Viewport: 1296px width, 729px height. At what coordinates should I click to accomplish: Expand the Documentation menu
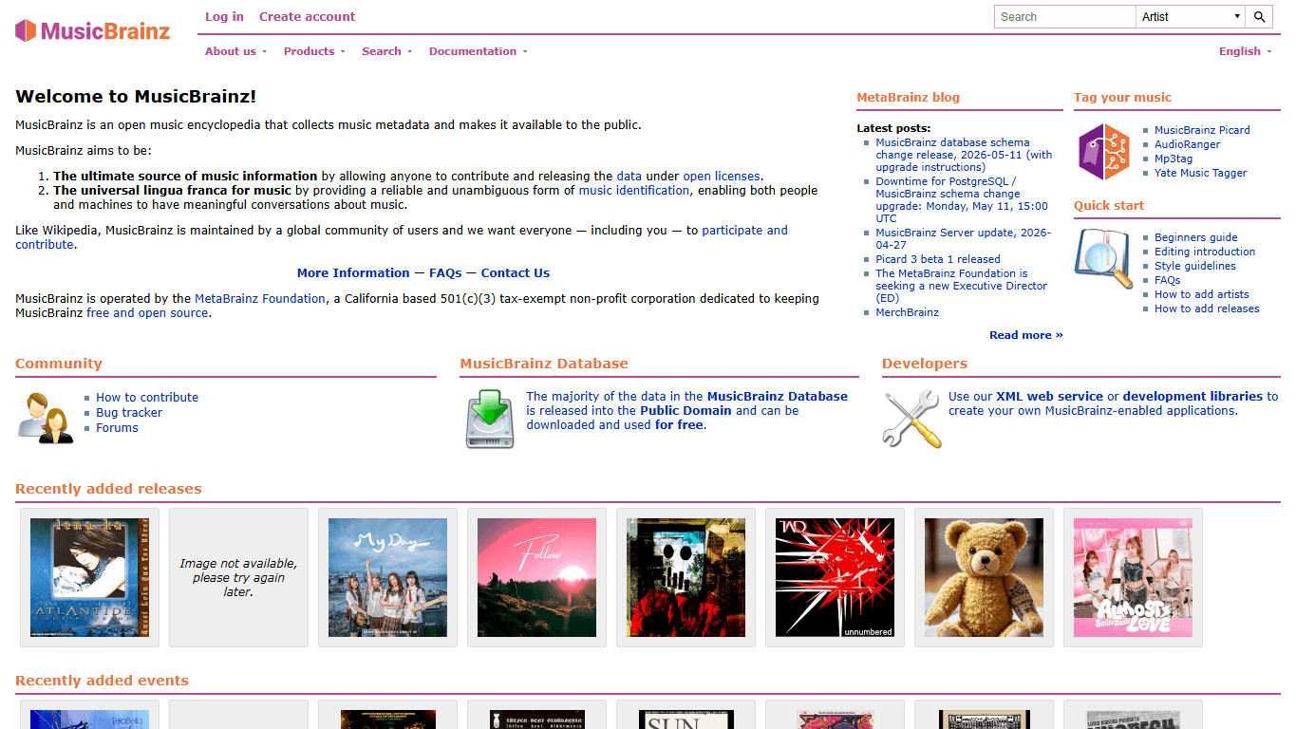click(478, 51)
